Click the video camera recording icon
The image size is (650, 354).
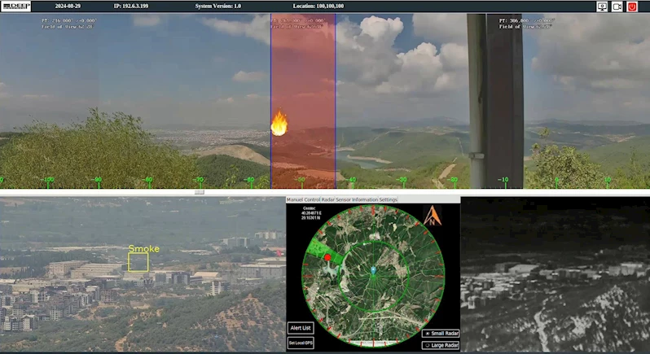pos(617,7)
